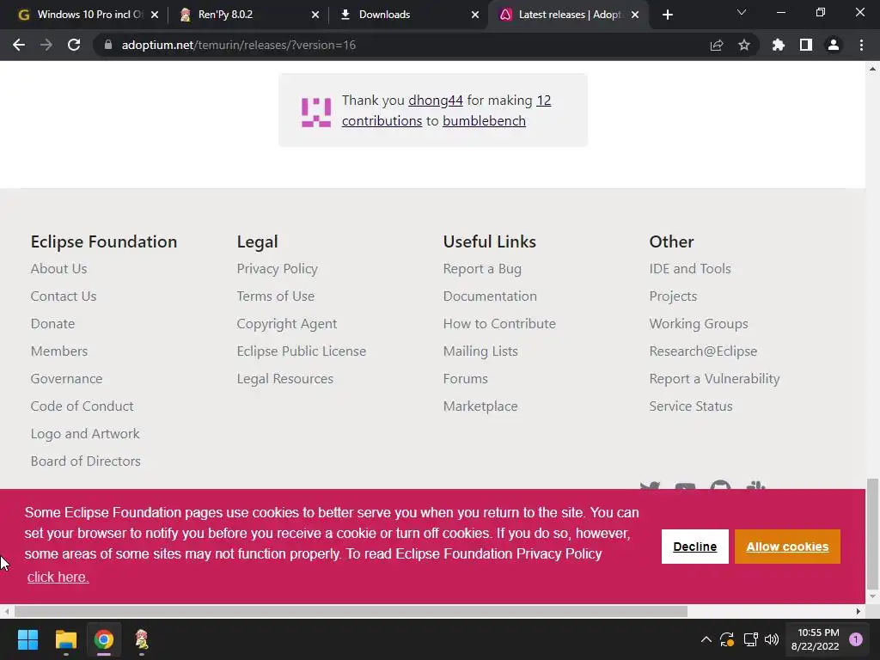Open the Forums footer link
This screenshot has height=660, width=880.
point(465,379)
